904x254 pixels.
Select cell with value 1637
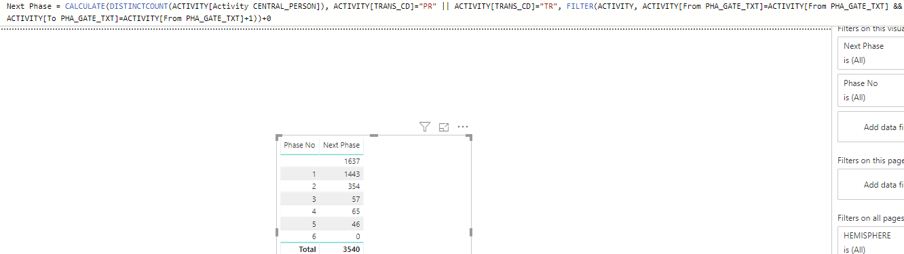[352, 161]
